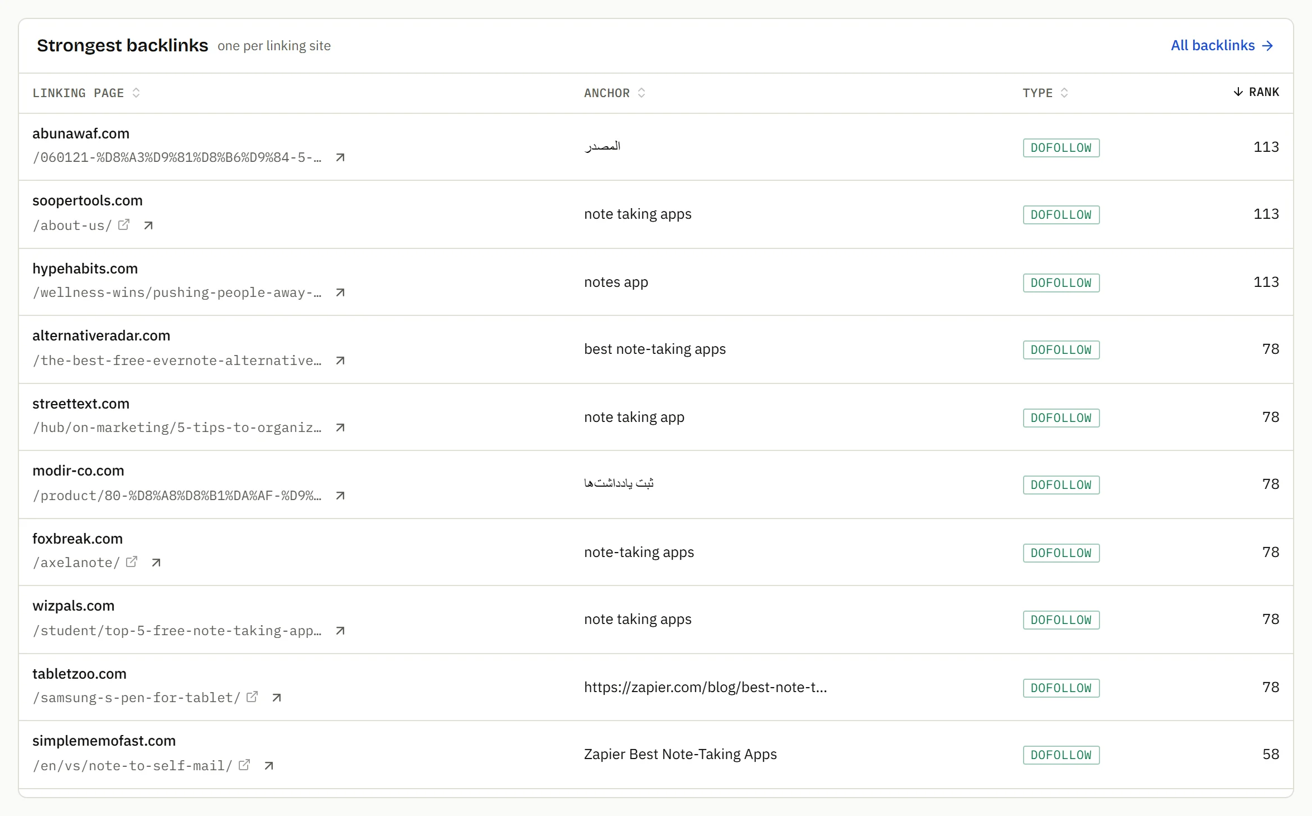Click the 'best note-taking apps' anchor text

655,349
